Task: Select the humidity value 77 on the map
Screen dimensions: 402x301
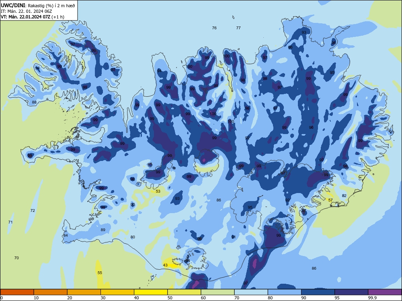Action: (238, 28)
